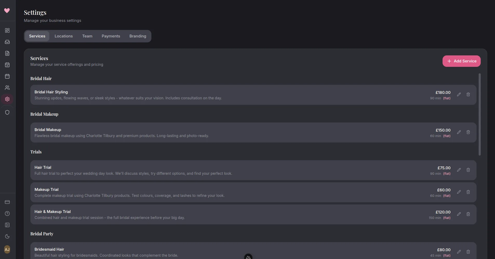This screenshot has width=495, height=259.
Task: Click the vertical scrollbar on the right
Action: click(480, 114)
